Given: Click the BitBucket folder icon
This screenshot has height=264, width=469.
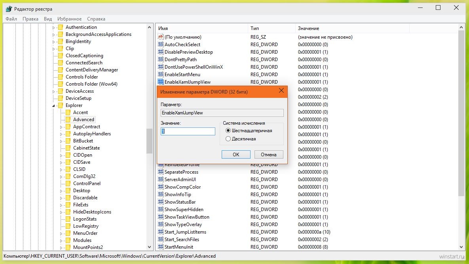Looking at the screenshot, I should point(68,141).
